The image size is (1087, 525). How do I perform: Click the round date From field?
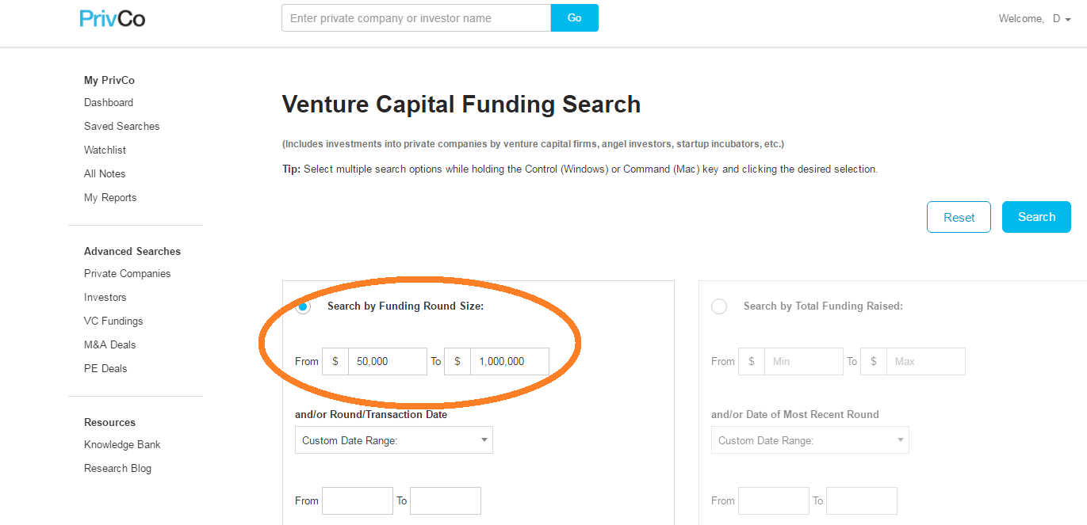pyautogui.click(x=358, y=500)
